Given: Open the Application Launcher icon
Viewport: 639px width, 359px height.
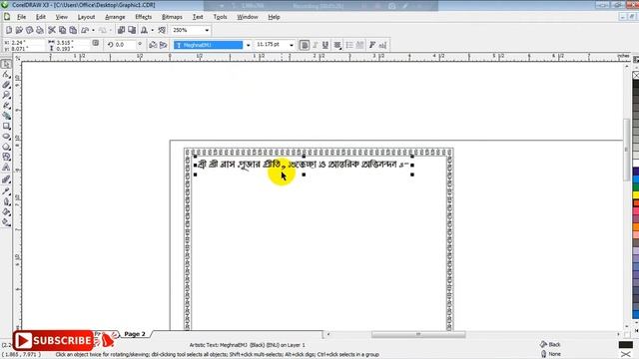Looking at the screenshot, I should (144, 30).
